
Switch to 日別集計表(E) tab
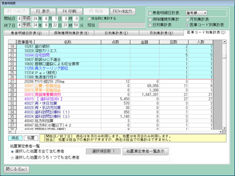(116, 33)
